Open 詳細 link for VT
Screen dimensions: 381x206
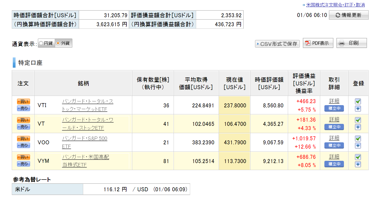click(x=334, y=119)
